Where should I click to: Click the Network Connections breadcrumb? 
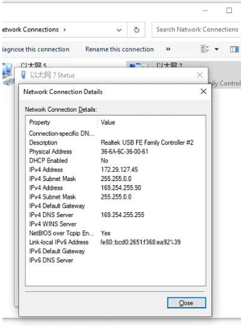click(x=30, y=29)
